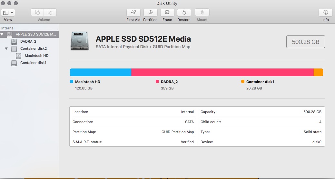Click the DADRA_2 legend label
This screenshot has width=335, height=179.
(169, 82)
